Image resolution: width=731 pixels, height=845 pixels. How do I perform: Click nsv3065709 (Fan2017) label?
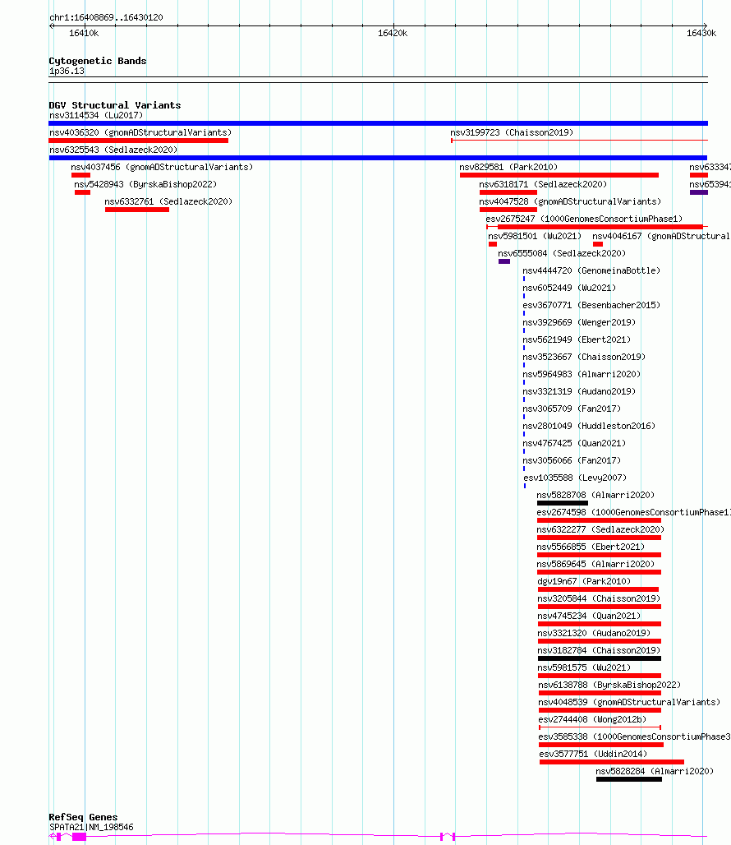point(572,409)
